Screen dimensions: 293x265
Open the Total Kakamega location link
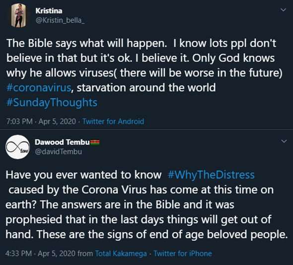click(x=121, y=254)
